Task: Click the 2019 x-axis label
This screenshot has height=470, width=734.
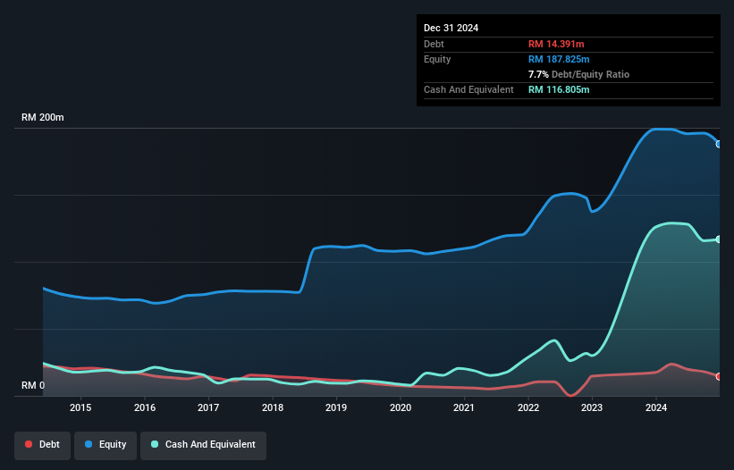Action: pos(336,407)
